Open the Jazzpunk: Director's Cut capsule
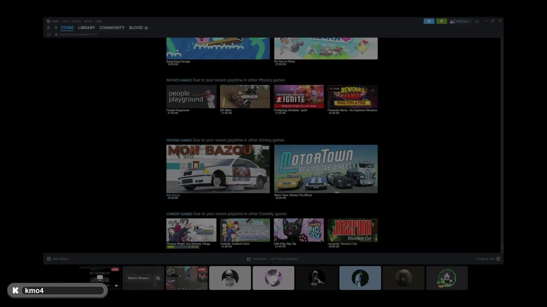The height and width of the screenshot is (307, 547). (x=353, y=230)
